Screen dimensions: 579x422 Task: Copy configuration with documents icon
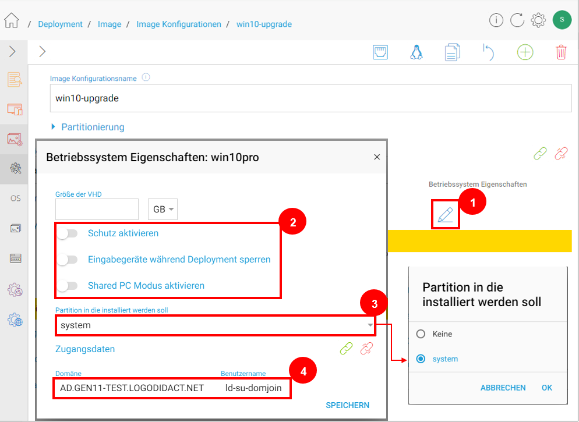pos(452,52)
